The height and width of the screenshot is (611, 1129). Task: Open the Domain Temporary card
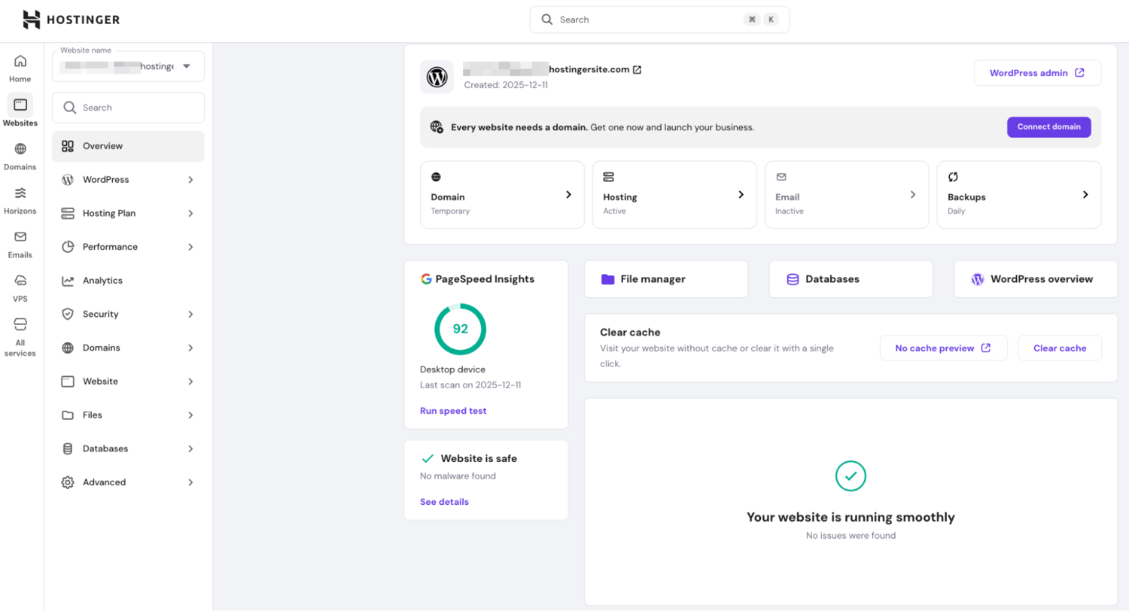point(502,194)
